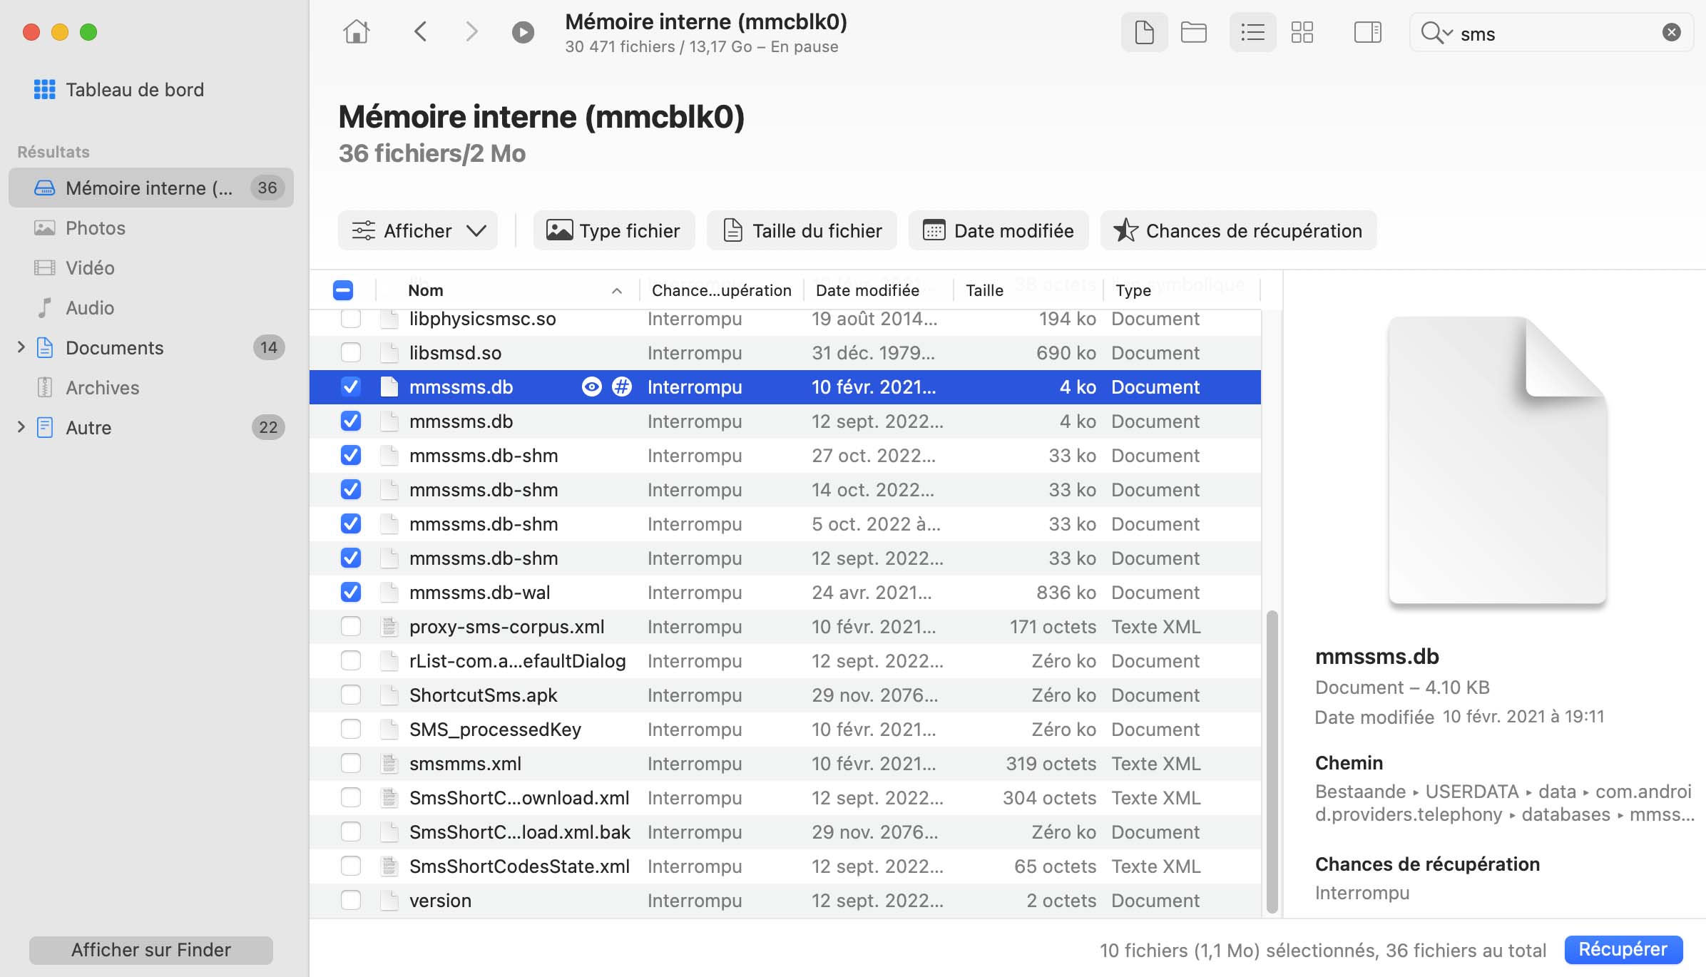Open the Afficher dropdown filter

pos(417,231)
